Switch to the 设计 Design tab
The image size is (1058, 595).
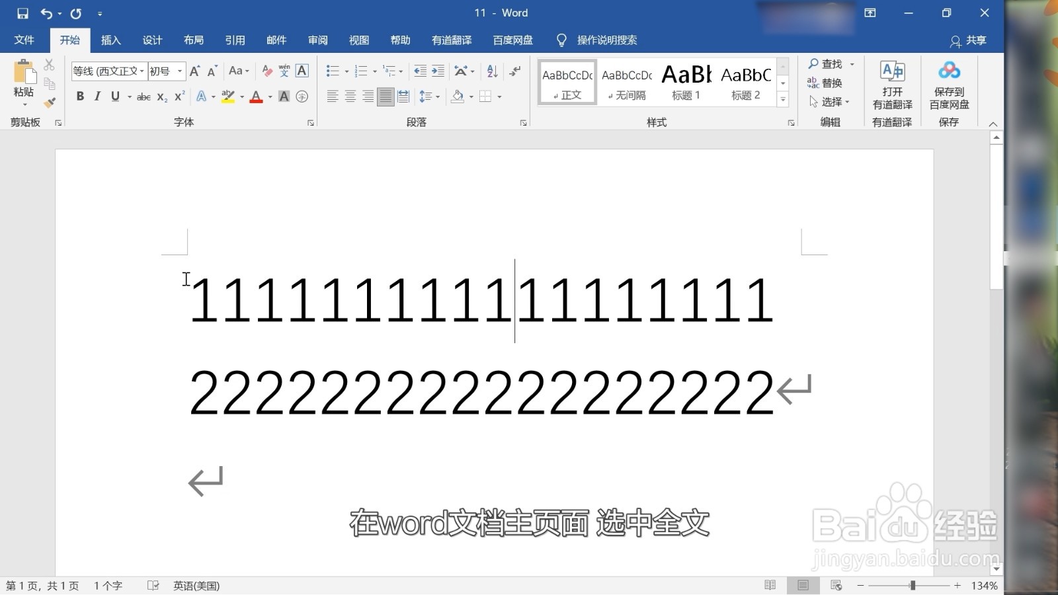click(152, 40)
